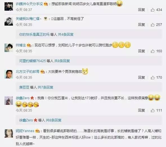Click thumbs-up icon beside 257

tap(152, 25)
